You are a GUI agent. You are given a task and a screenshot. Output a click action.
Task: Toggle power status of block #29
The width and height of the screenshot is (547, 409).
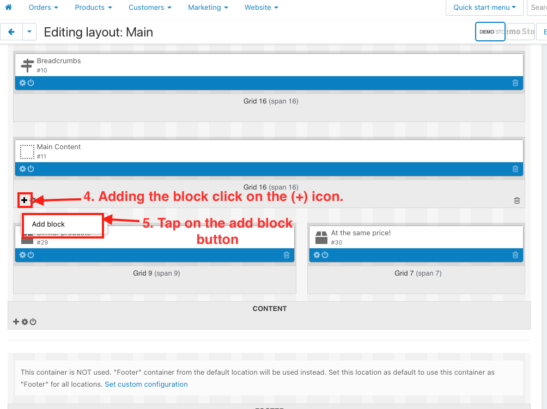point(31,255)
